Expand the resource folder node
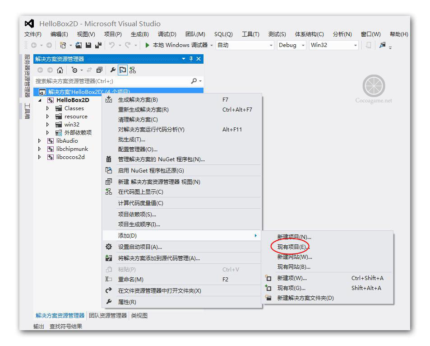 pos(48,117)
